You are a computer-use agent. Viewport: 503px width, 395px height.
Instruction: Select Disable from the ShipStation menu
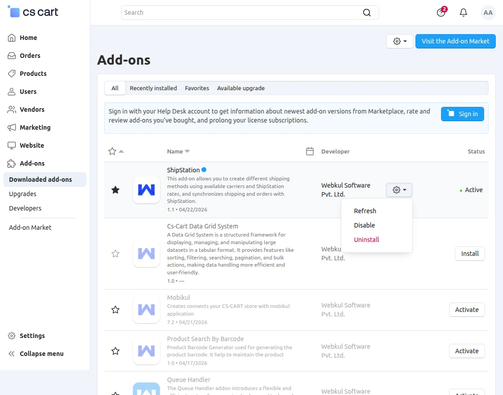click(364, 225)
